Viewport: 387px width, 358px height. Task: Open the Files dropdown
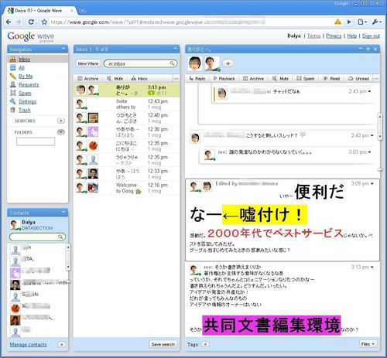368,344
